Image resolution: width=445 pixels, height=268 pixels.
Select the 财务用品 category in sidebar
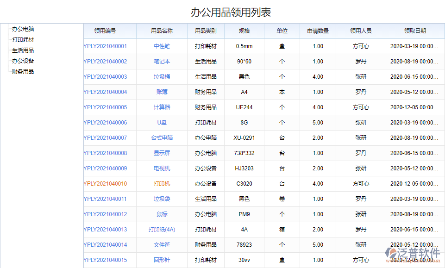pos(22,71)
